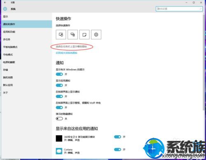Open 电源和睡眠 (Power & sleep) in sidebar

coord(27,62)
